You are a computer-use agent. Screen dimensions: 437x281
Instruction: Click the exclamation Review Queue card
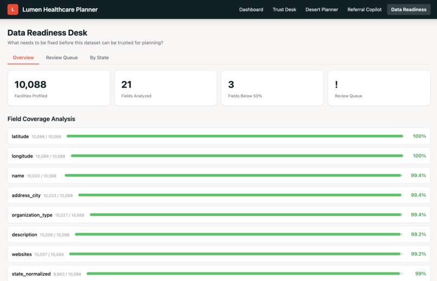click(379, 88)
